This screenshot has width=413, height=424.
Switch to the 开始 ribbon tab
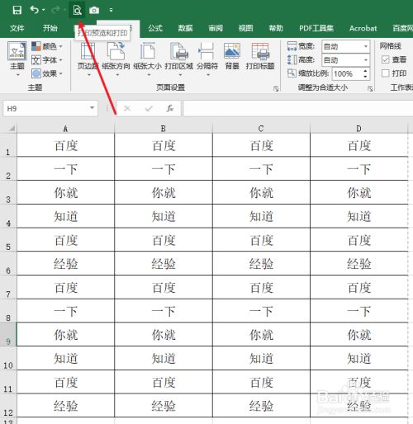tap(50, 28)
